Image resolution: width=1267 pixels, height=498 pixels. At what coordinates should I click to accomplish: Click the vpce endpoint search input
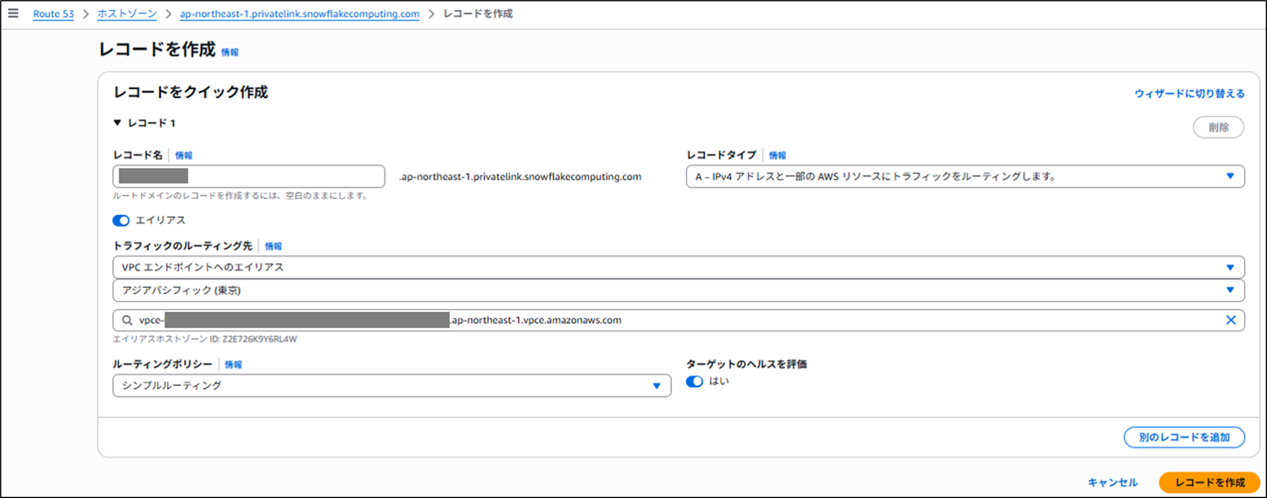[678, 320]
